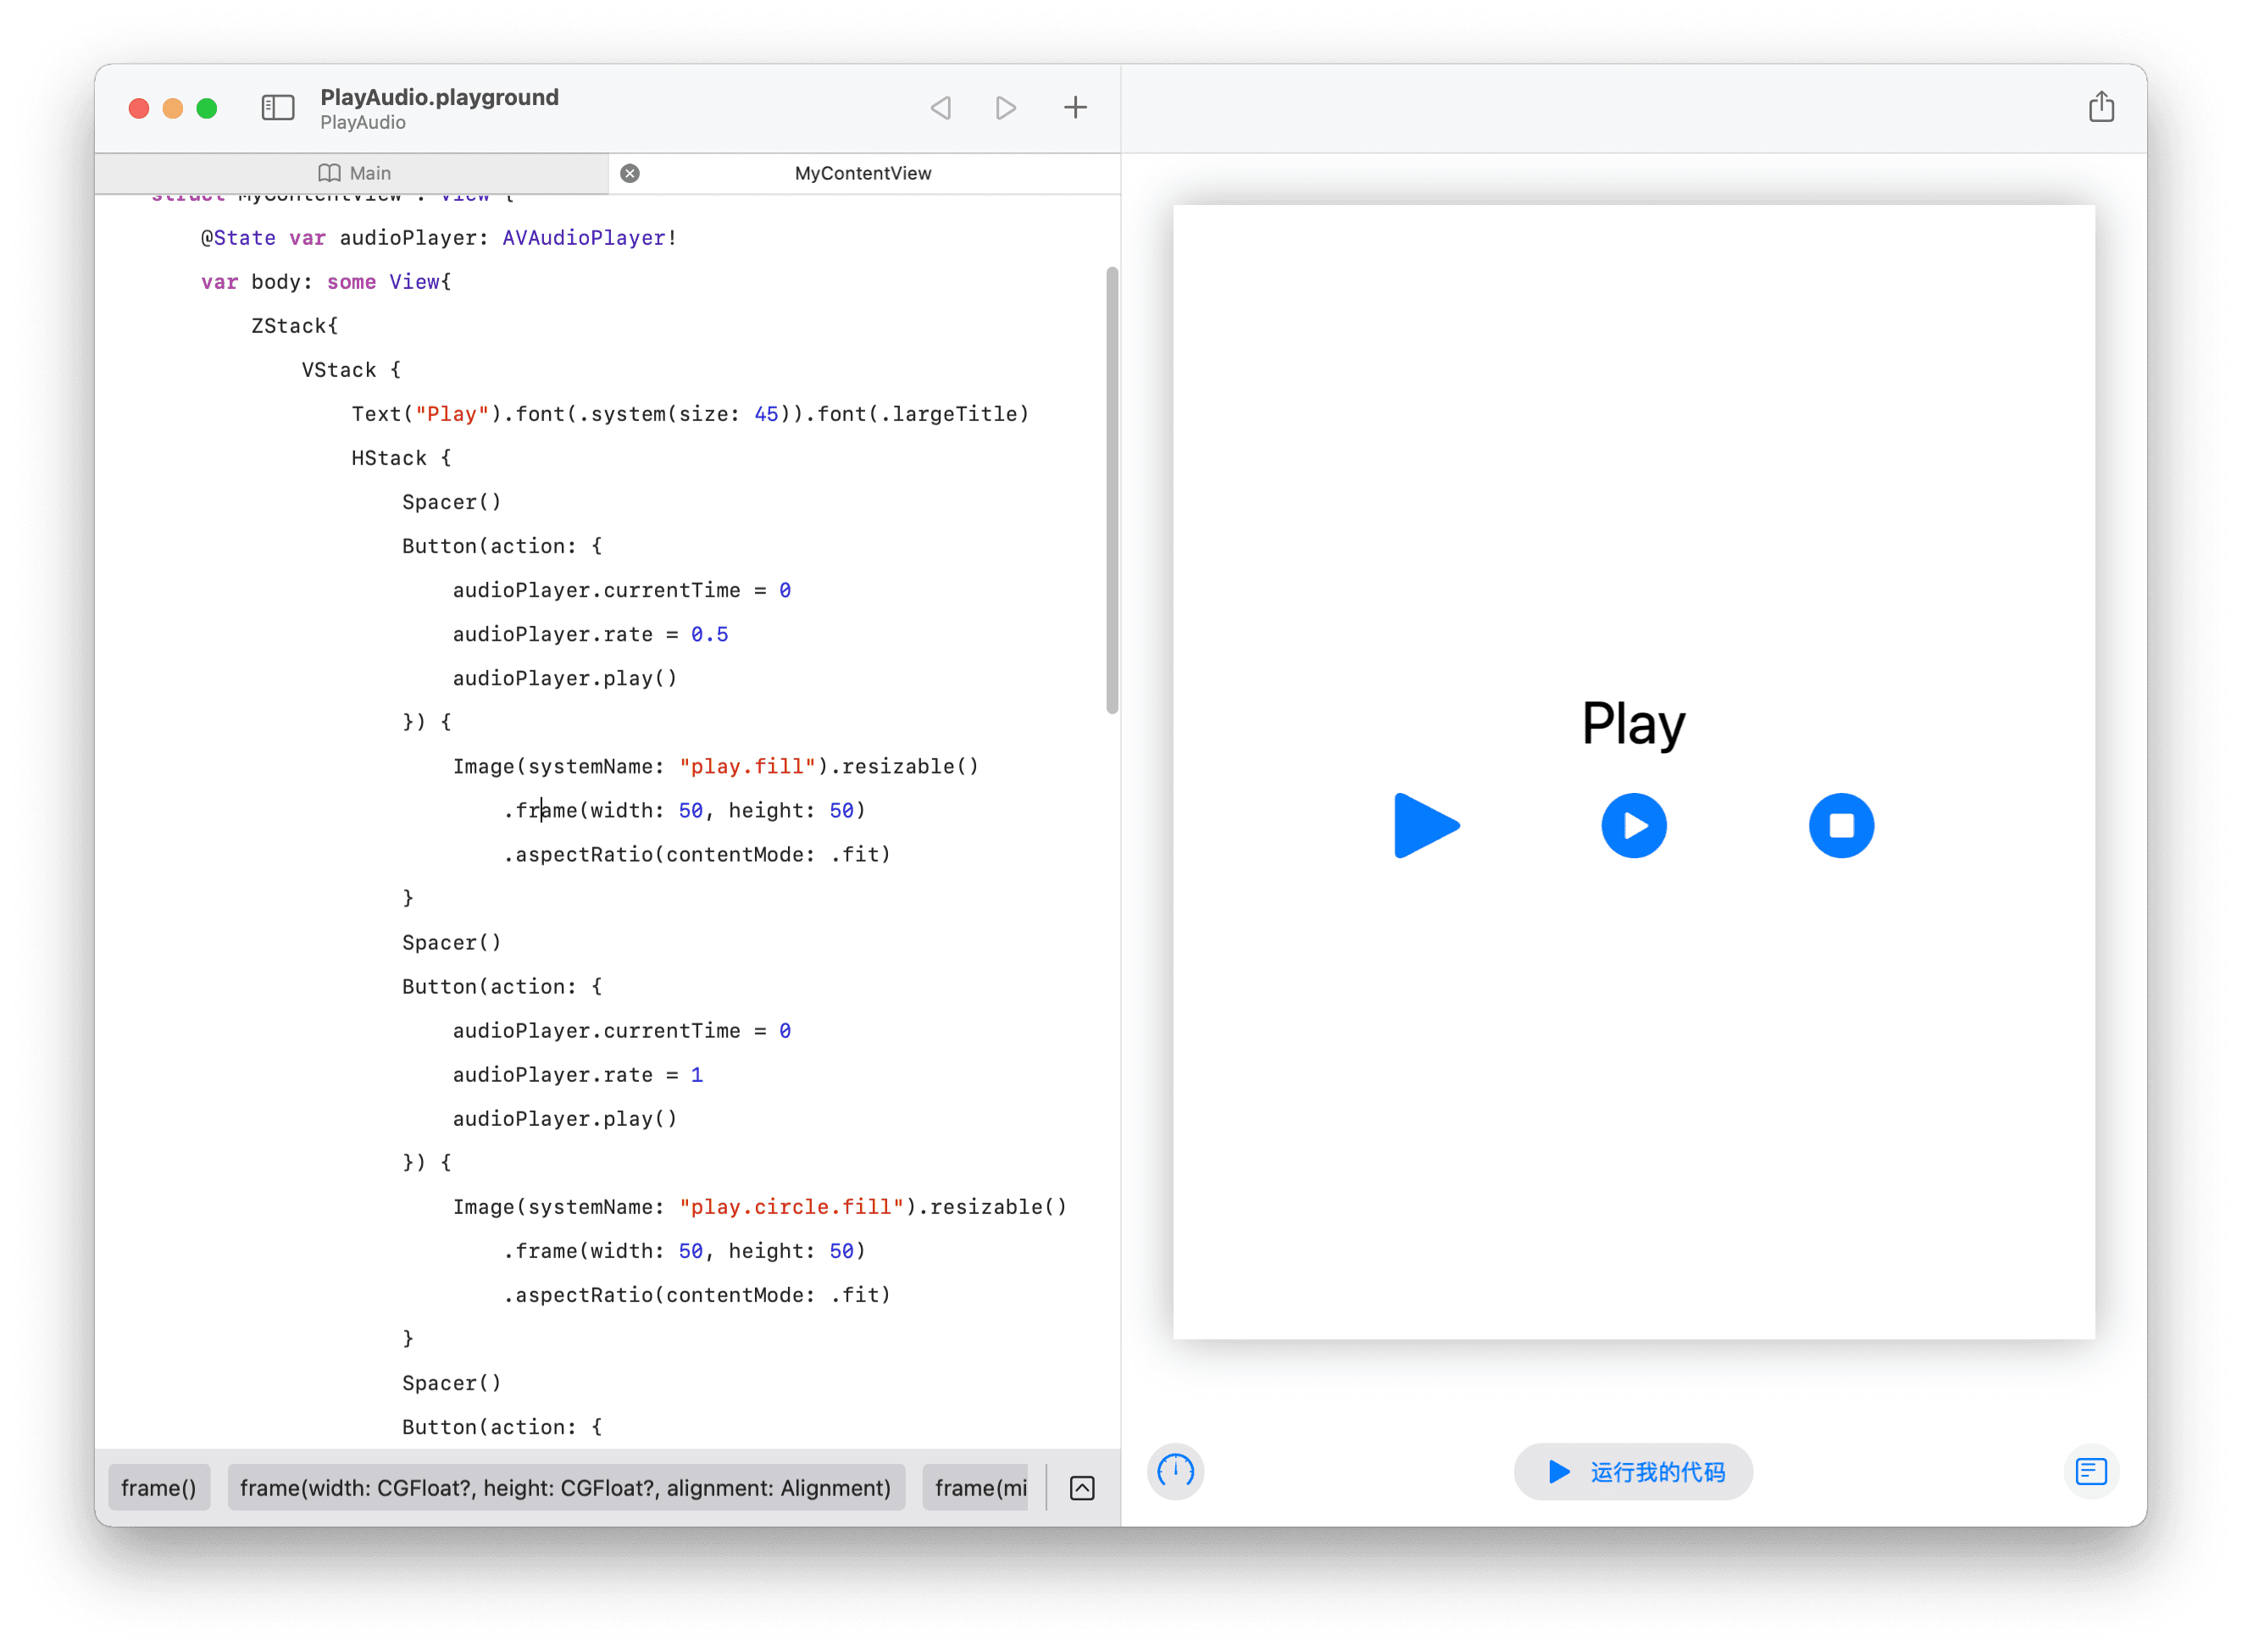Close the MyContentView tab
Screen dimensions: 2242x1652
[630, 172]
